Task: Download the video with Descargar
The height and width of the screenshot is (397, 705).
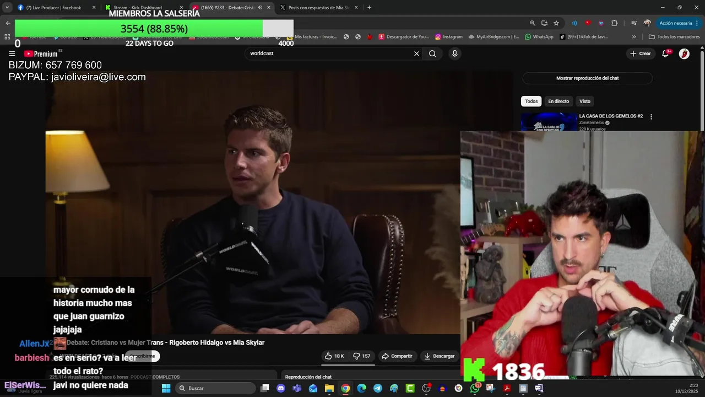Action: tap(439, 356)
